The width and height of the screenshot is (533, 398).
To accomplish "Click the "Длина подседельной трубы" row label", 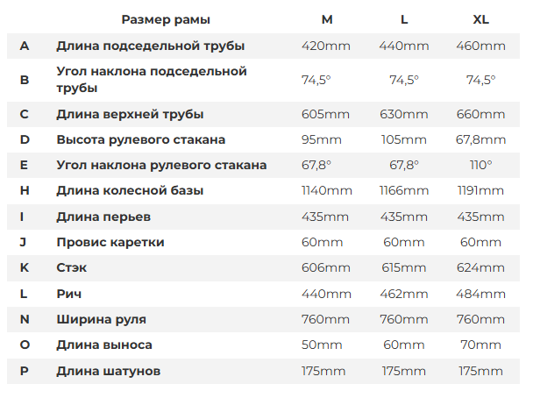I will [151, 46].
